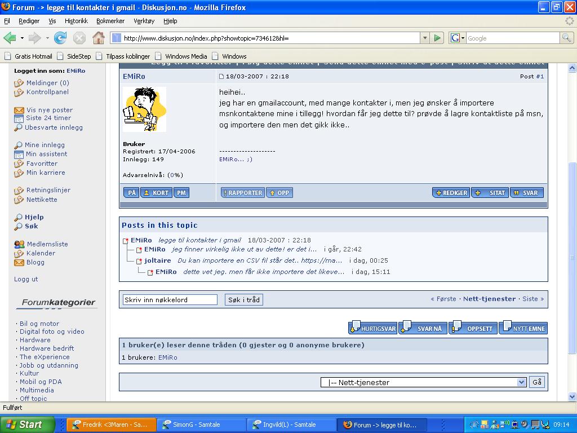Click the Vis nye poster envelope icon
Screen dimensions: 577x433
click(x=19, y=110)
